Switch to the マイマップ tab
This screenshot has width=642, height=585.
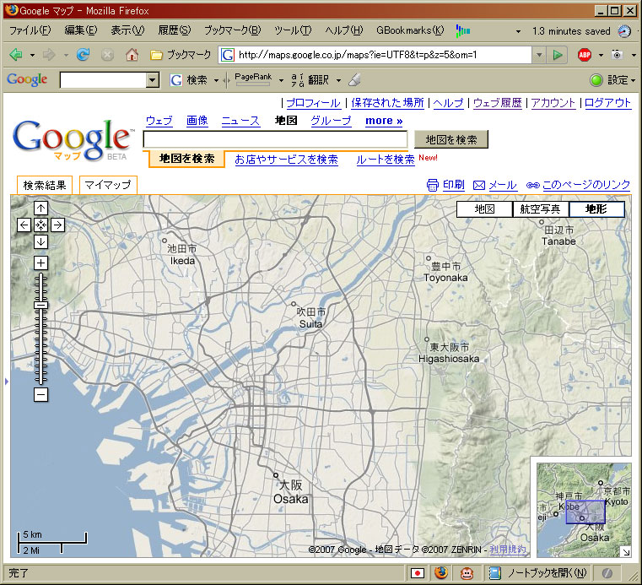pyautogui.click(x=108, y=185)
